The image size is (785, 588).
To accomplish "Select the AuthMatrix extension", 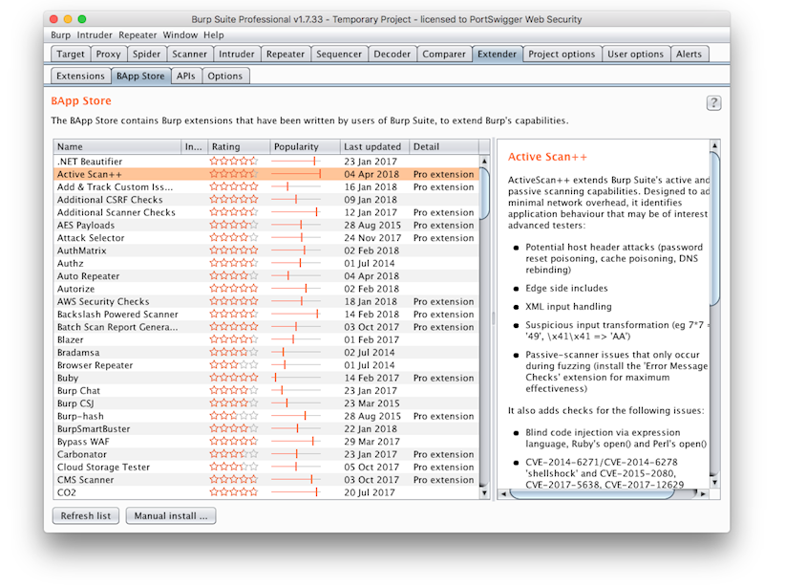I will (x=266, y=250).
